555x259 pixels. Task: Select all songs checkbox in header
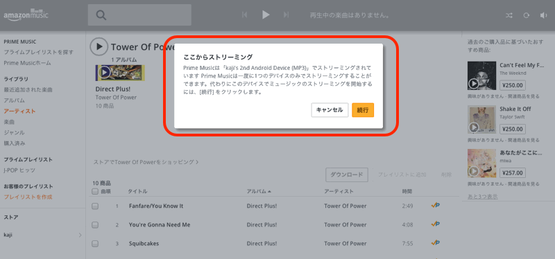click(x=95, y=192)
